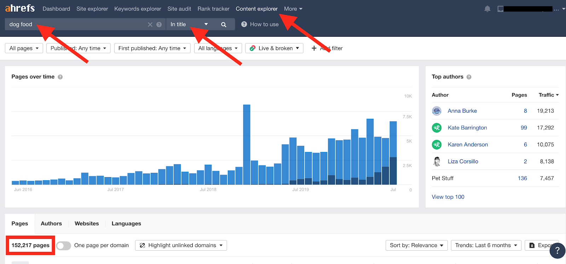Open View top 100 link

pyautogui.click(x=448, y=197)
